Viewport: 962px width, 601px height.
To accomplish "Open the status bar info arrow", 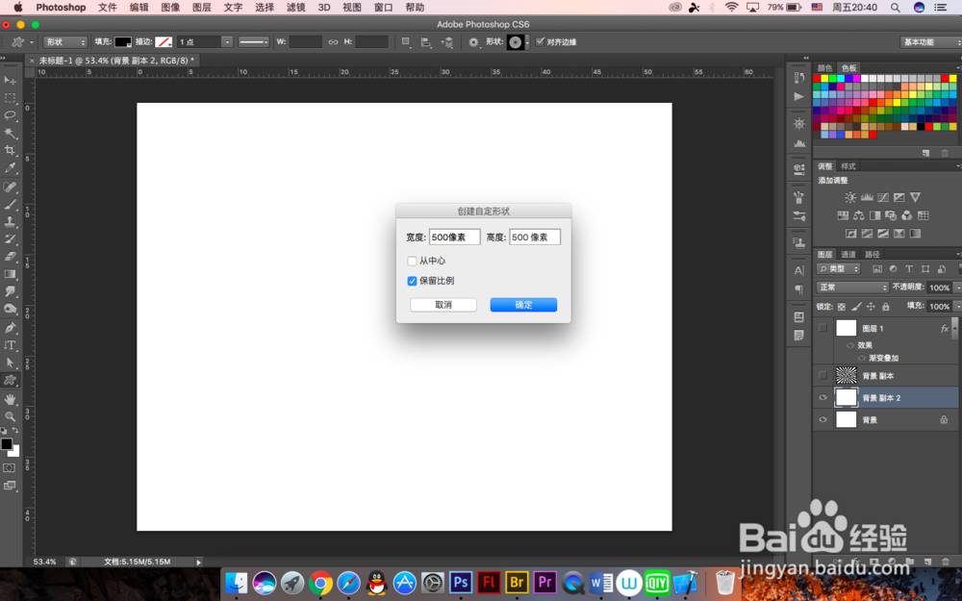I will (x=198, y=562).
